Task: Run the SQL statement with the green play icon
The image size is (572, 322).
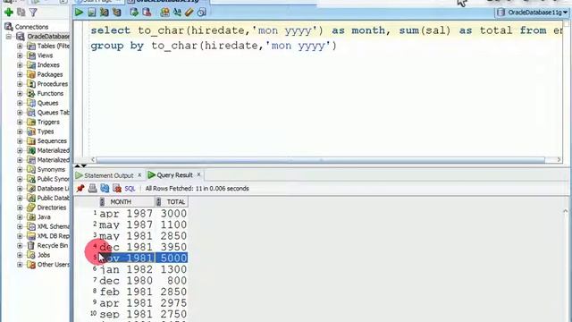Action: point(79,13)
